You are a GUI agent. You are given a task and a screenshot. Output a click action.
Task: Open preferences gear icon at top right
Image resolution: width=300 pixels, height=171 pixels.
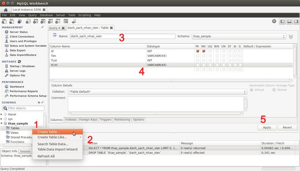click(274, 21)
